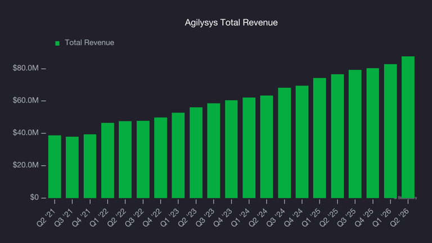Click the Q2 '23 revenue bar
The width and height of the screenshot is (432, 243).
196,152
